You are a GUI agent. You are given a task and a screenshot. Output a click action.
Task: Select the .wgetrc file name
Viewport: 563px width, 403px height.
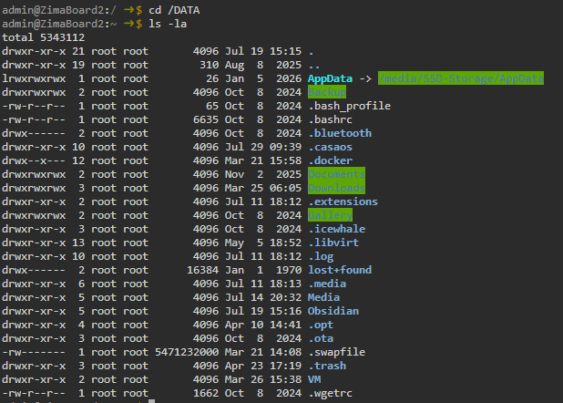pos(331,393)
